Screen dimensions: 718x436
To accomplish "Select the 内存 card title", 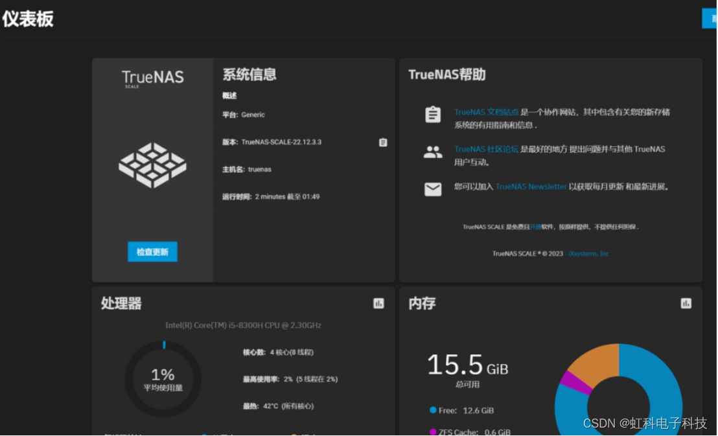I will [422, 303].
